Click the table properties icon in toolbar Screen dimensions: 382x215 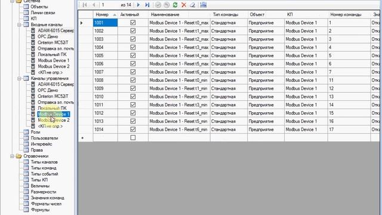203,5
